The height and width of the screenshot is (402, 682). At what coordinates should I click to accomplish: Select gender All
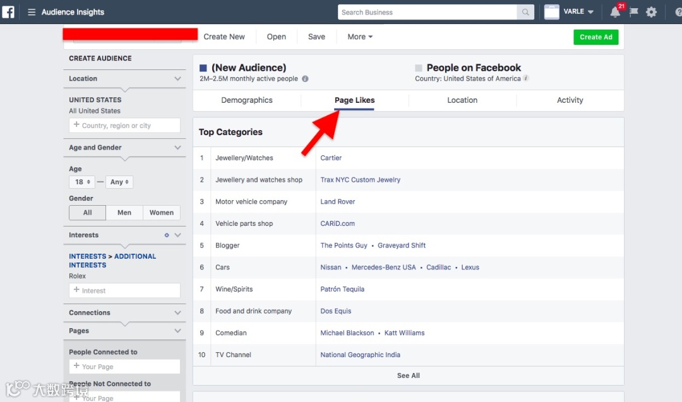coord(87,213)
